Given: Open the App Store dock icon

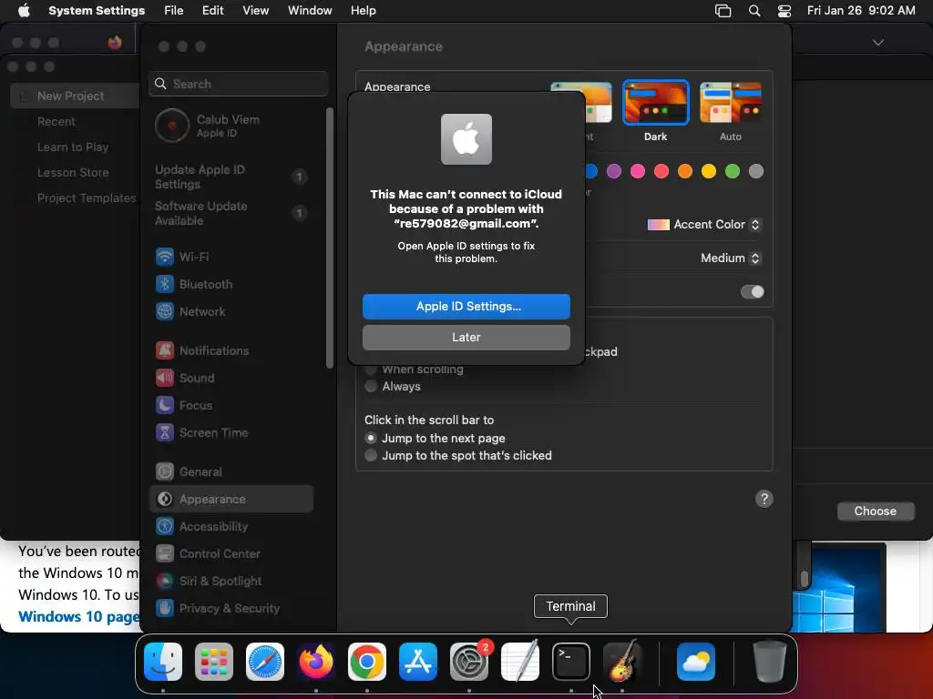Looking at the screenshot, I should click(x=418, y=662).
